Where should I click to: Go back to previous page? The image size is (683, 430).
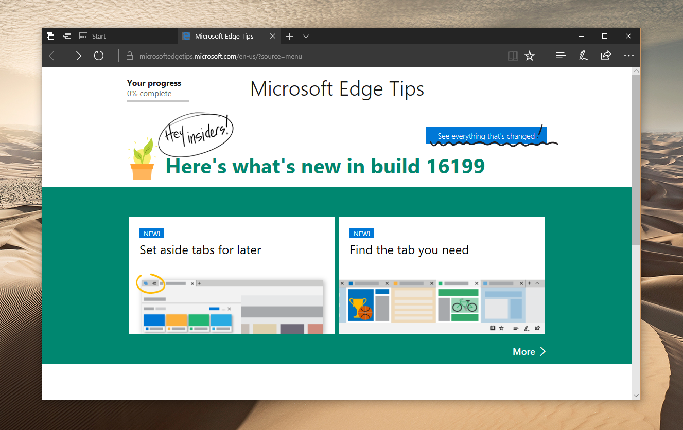(x=54, y=56)
